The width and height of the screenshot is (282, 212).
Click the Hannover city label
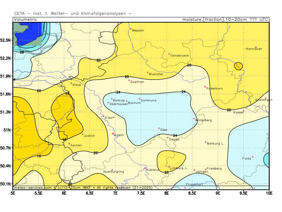[254, 49]
